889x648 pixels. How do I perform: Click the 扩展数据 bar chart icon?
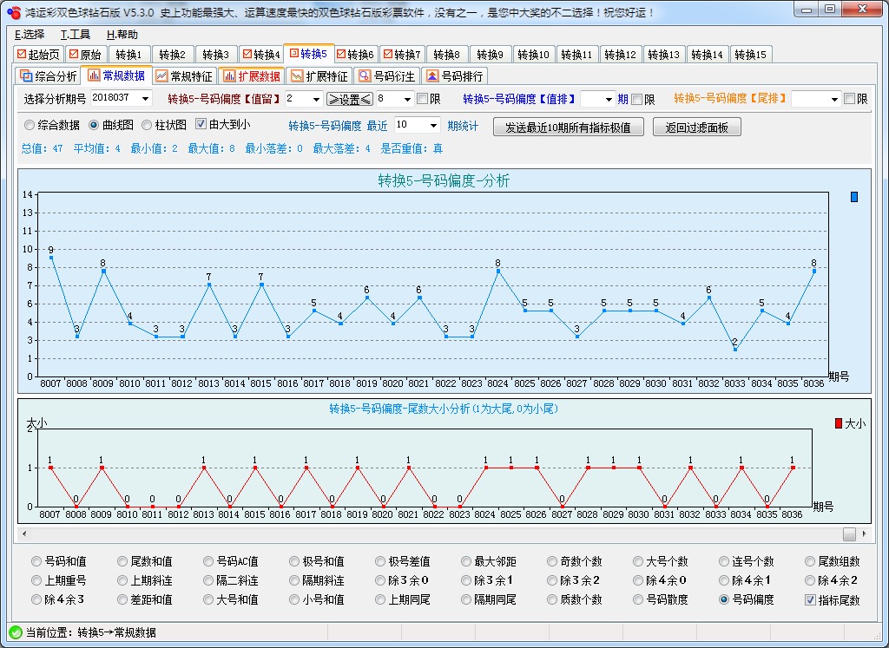(x=229, y=76)
